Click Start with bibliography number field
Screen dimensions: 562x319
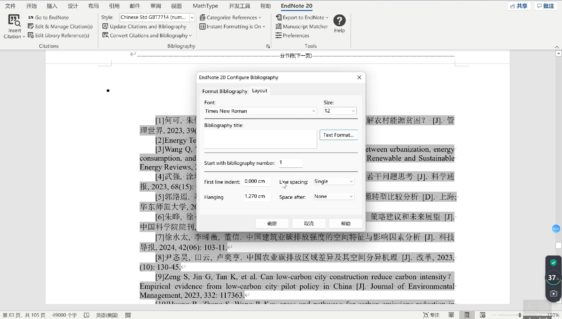(x=290, y=163)
